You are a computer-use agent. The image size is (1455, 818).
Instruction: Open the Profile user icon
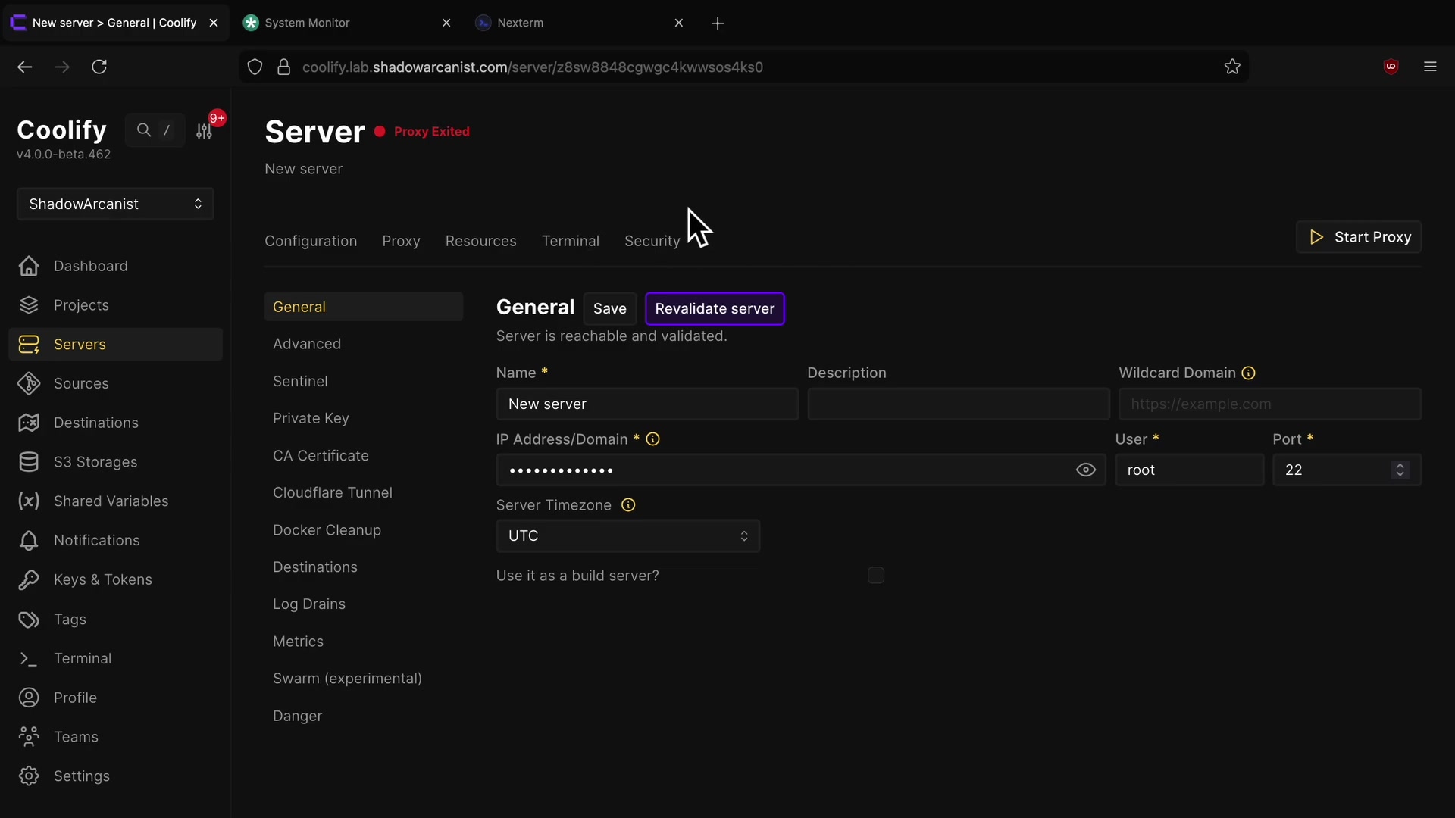[x=29, y=698]
